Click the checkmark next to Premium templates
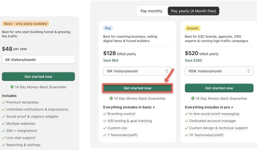Viewport: 257px width, 150px height. pos(4,103)
